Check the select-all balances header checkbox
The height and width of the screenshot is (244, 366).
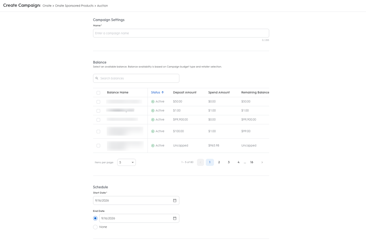[98, 93]
